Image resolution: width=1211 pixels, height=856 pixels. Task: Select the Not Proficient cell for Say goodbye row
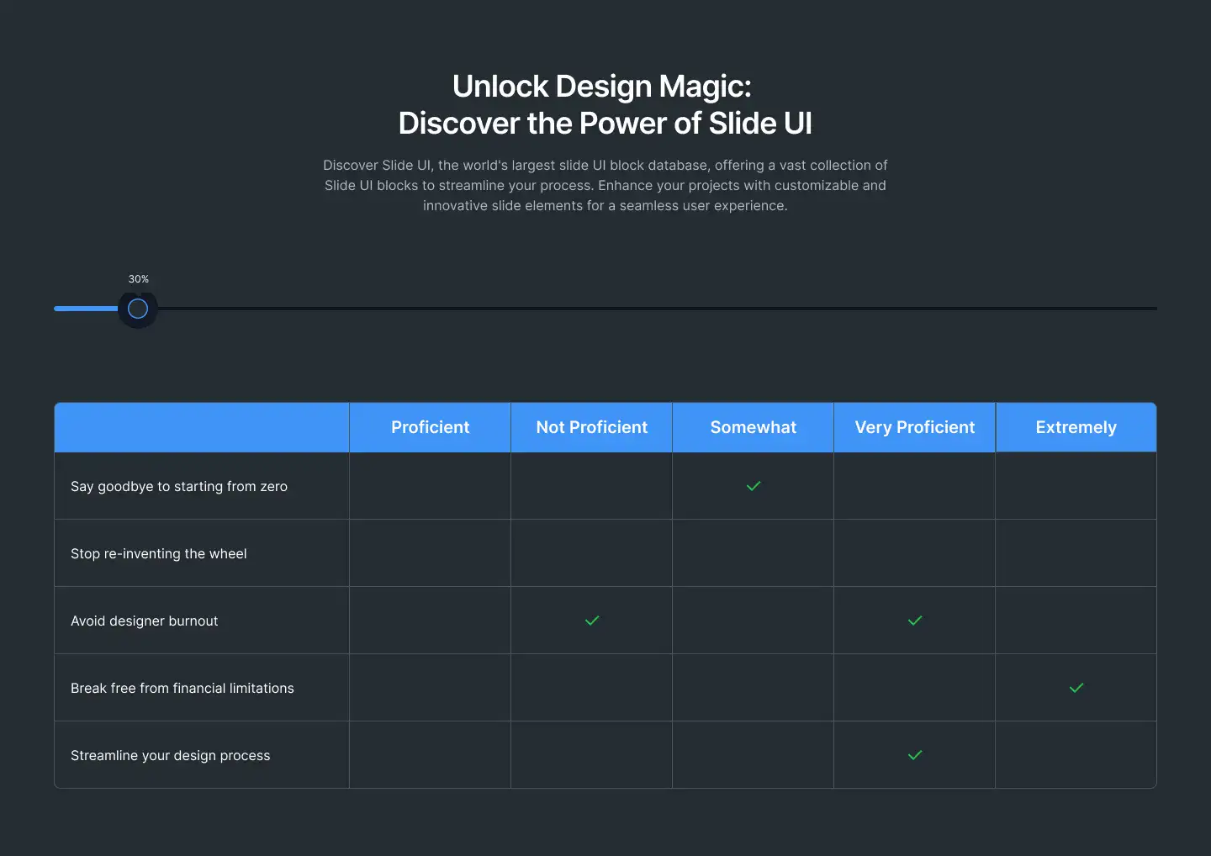click(592, 486)
